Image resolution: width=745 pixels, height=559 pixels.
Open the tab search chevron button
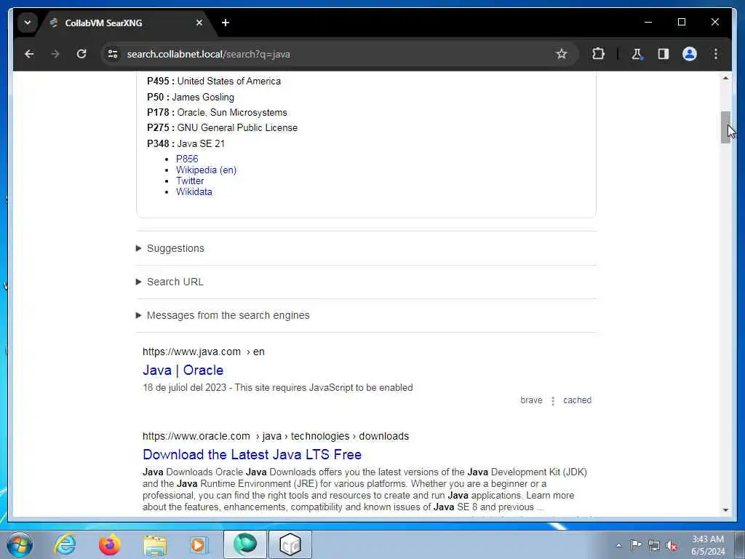28,23
